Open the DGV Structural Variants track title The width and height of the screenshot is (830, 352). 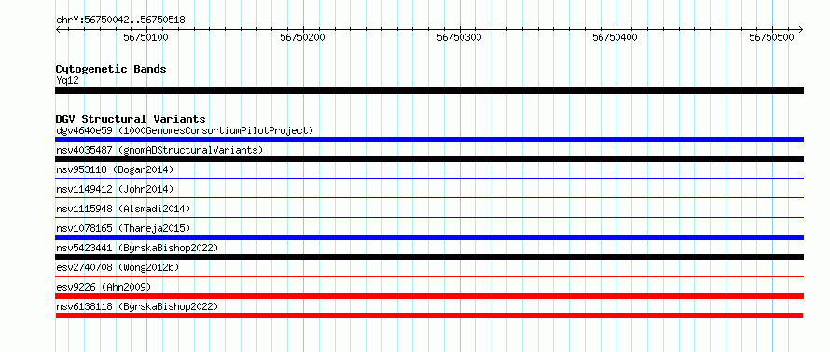pos(131,119)
